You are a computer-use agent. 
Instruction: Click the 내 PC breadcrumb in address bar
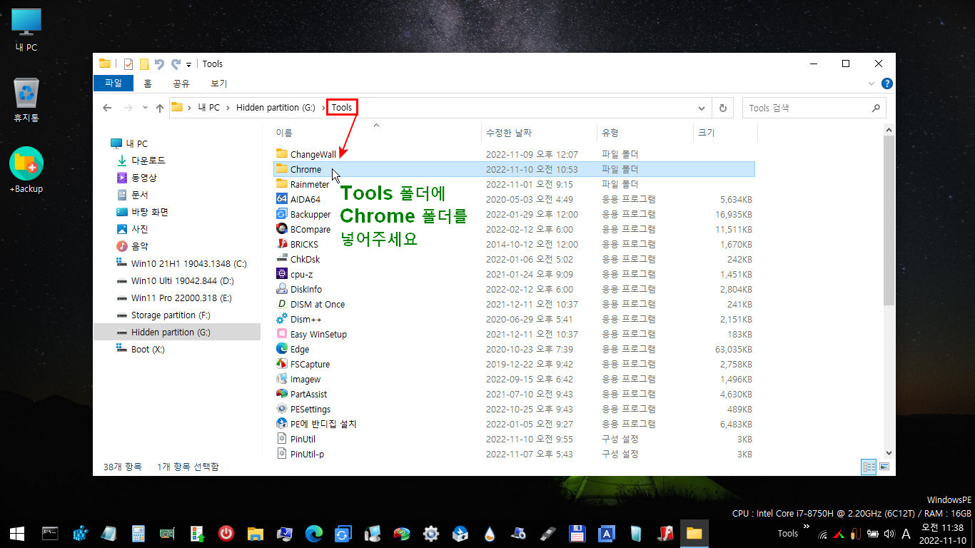tap(208, 108)
